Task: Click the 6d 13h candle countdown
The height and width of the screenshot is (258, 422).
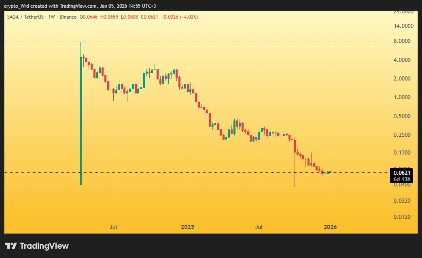Action: click(402, 179)
